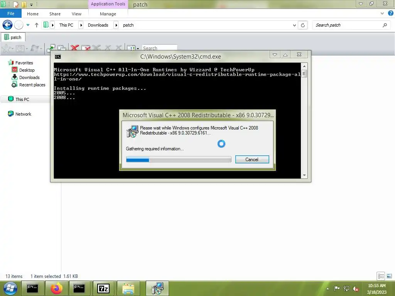This screenshot has width=395, height=296.
Task: Open the Manage ribbon tab
Action: point(108,14)
